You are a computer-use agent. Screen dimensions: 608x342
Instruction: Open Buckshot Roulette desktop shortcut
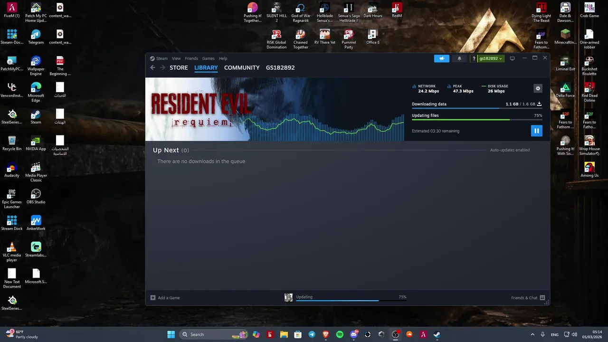[589, 66]
